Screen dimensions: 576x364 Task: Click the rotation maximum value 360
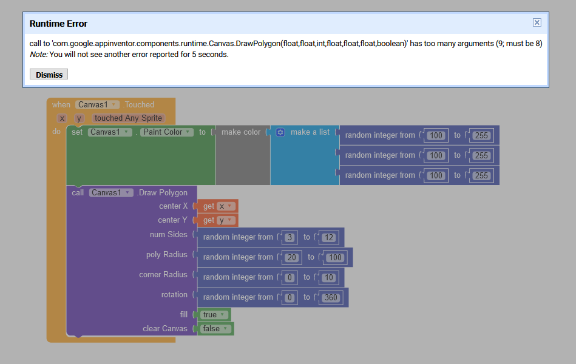coord(331,297)
